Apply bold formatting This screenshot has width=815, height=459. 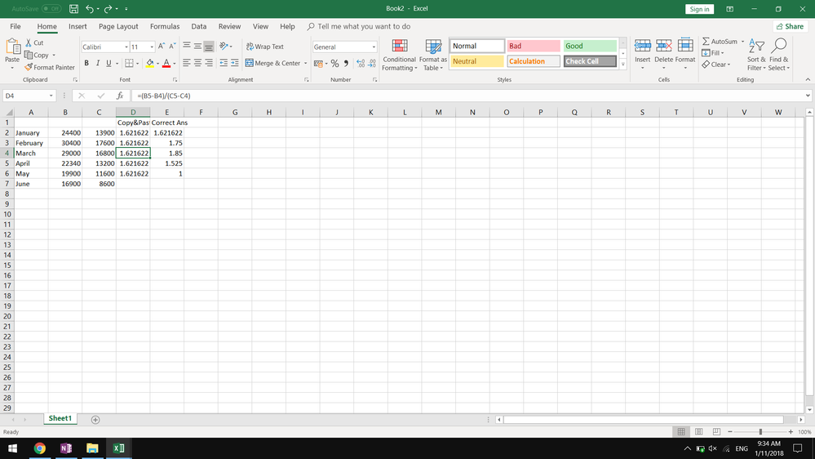point(86,63)
